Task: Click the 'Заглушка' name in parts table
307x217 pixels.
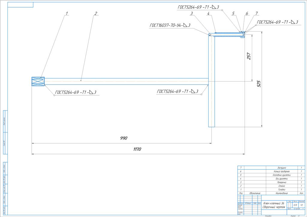Action: [282, 168]
